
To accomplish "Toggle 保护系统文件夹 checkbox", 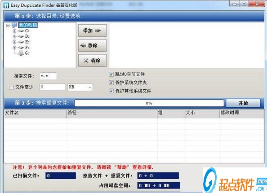I will 111,83.
